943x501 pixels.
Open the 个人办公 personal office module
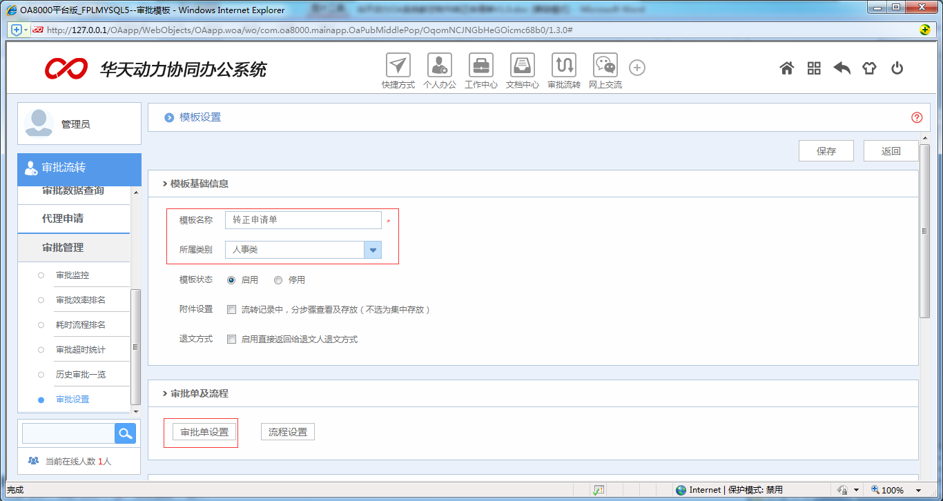coord(439,67)
